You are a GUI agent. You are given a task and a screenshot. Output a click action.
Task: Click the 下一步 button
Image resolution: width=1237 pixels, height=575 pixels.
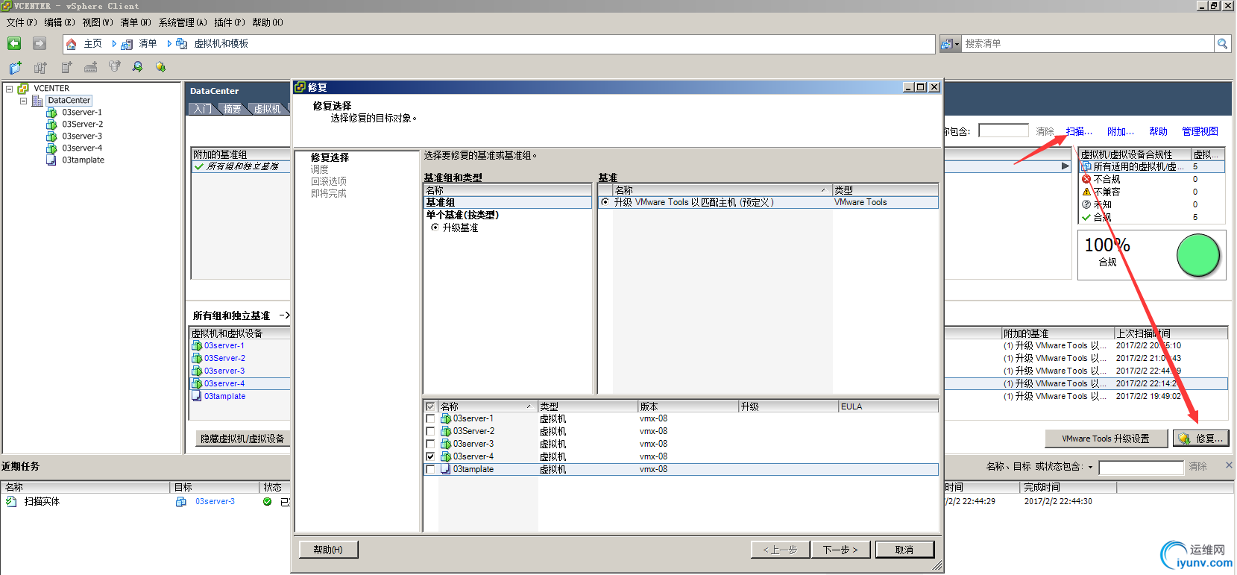840,550
